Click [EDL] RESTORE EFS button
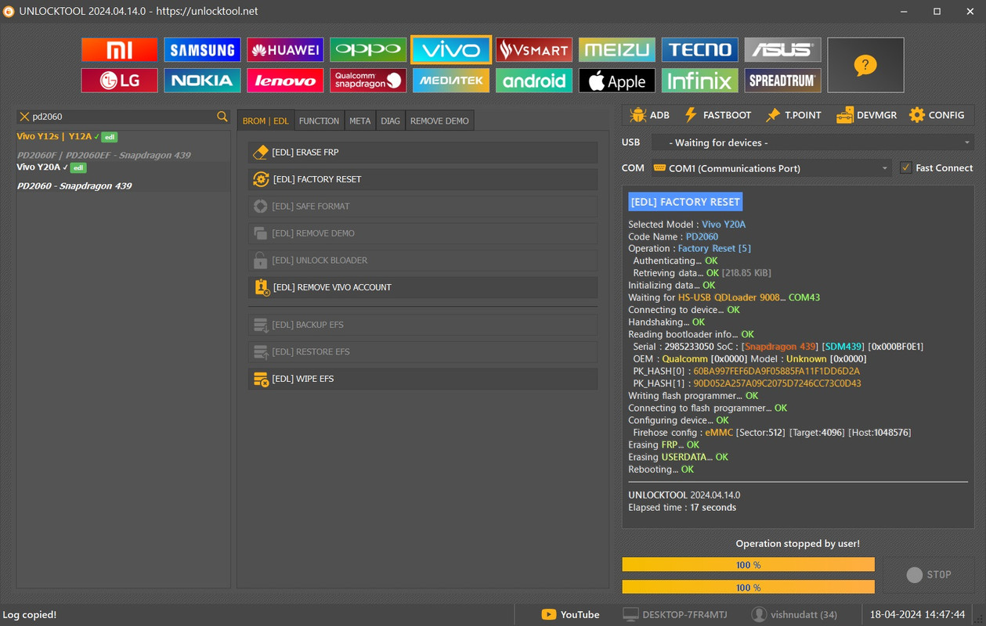This screenshot has height=626, width=986. (x=423, y=351)
